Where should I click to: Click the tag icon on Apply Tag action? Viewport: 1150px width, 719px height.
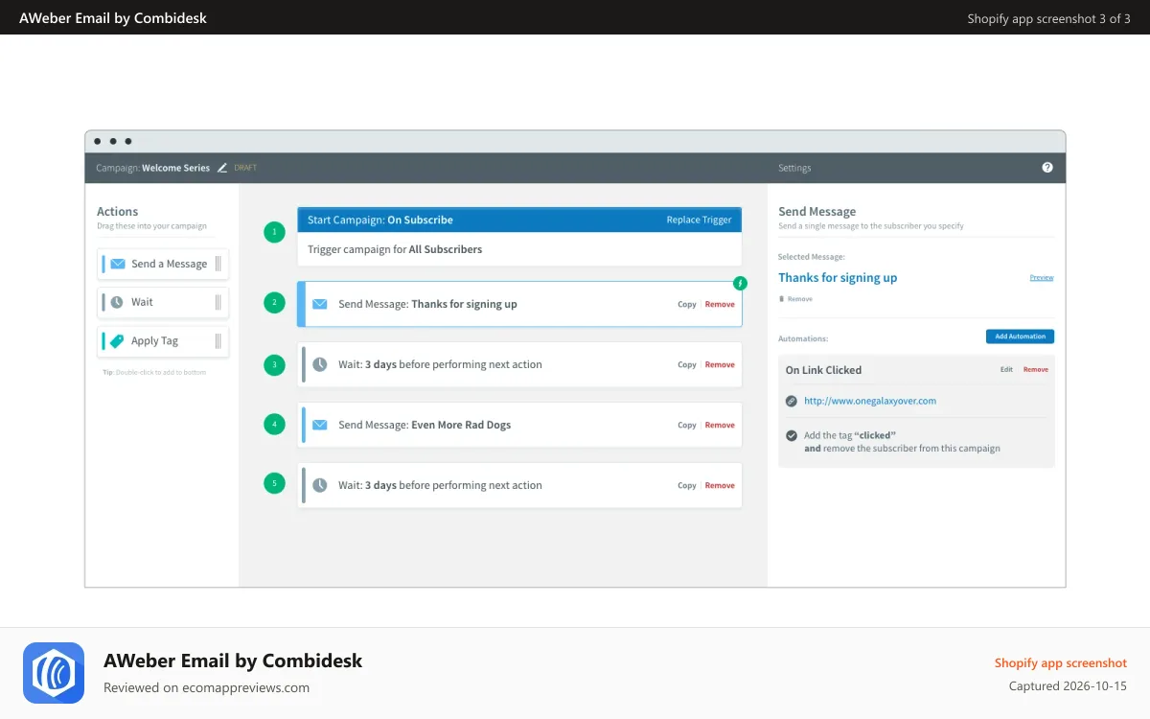click(117, 340)
